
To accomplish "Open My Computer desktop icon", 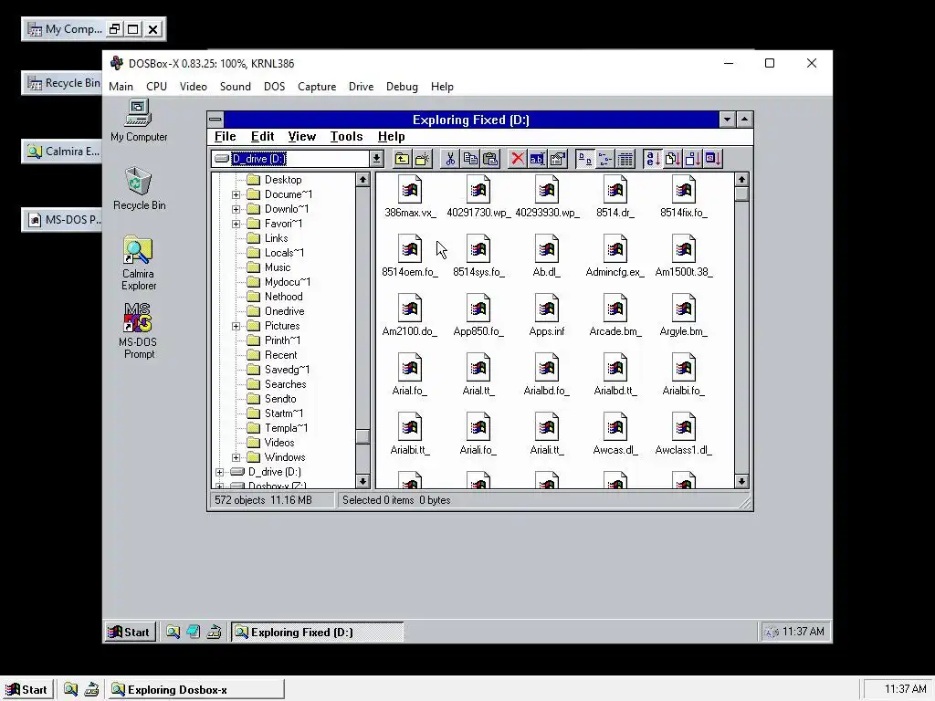I will click(139, 121).
